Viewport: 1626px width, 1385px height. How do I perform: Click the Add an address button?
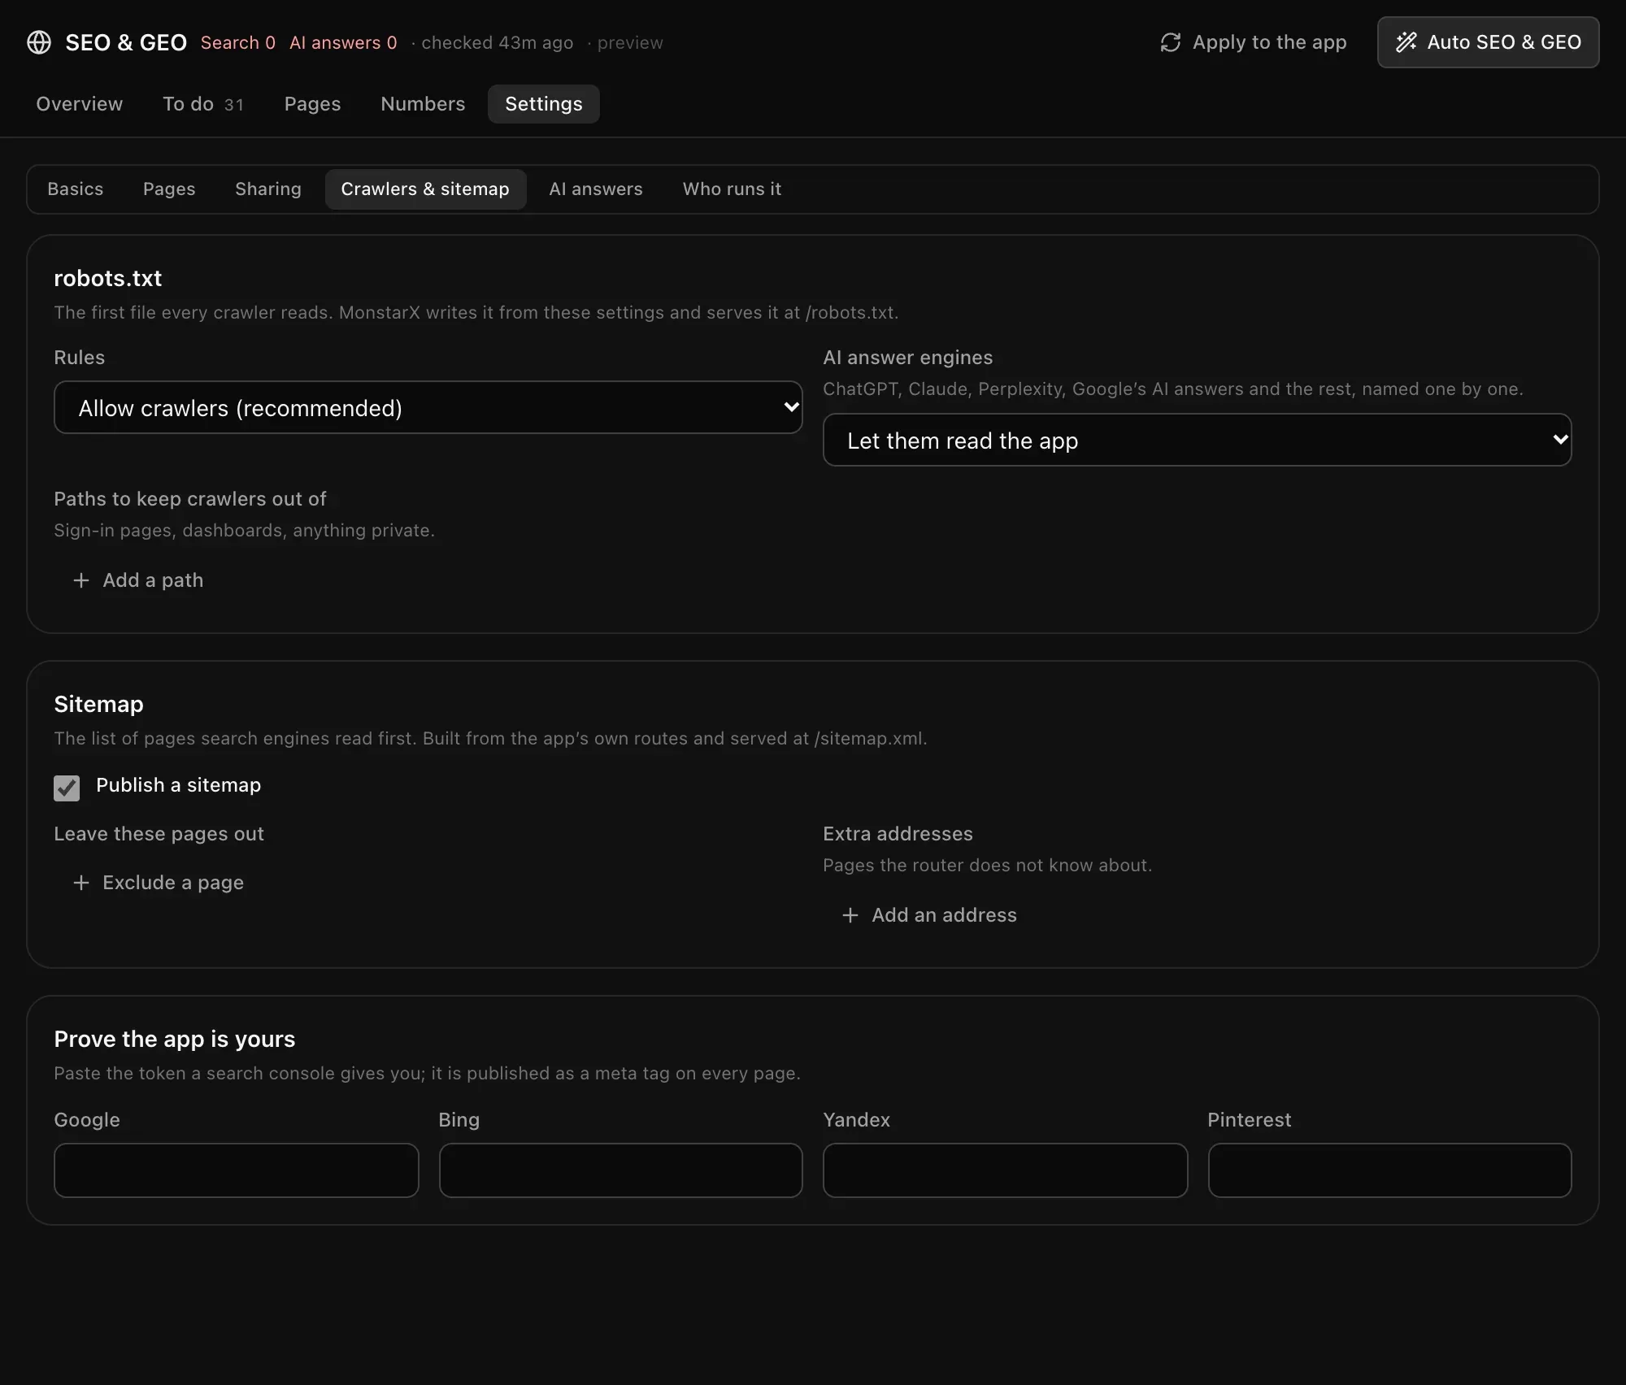928,915
